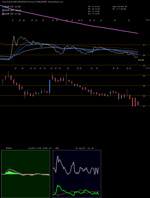This screenshot has height=198, width=150.
Task: Click the white DOW MT legend swatch
Action: pos(3,10)
